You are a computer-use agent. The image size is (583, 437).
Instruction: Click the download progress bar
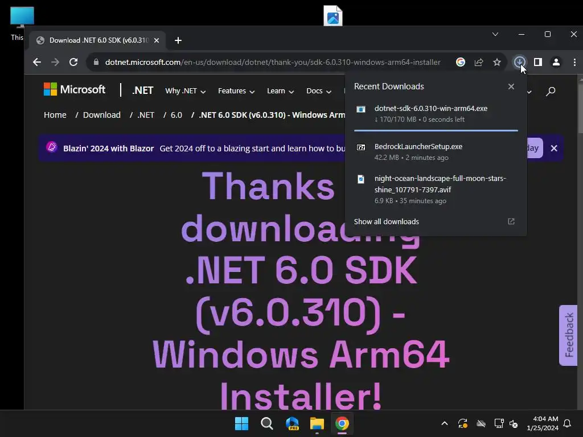tap(436, 131)
